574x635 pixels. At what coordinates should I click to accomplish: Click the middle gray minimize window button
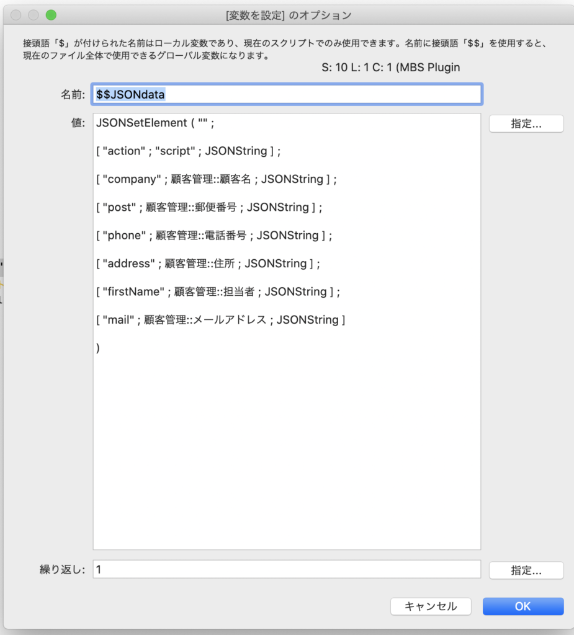click(x=34, y=15)
